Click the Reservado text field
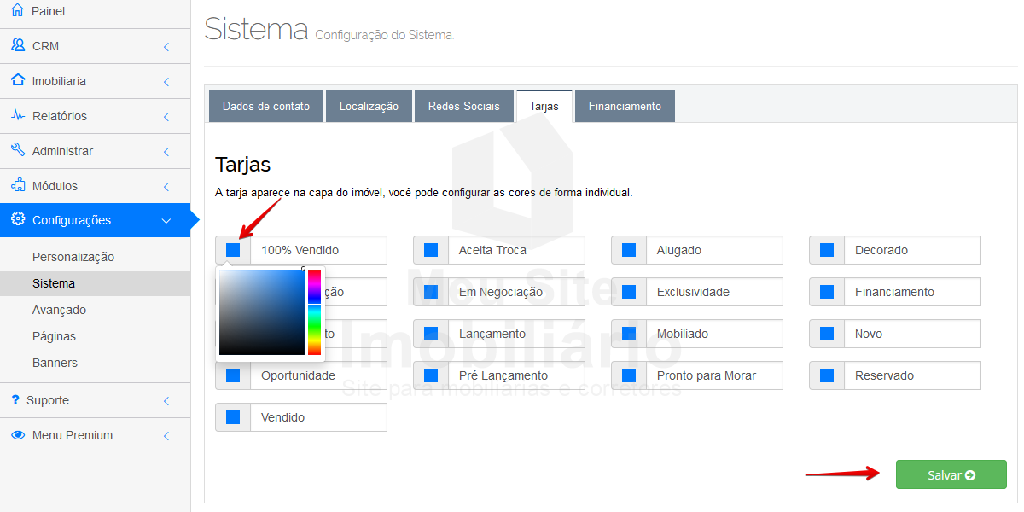The height and width of the screenshot is (512, 1024). (911, 375)
